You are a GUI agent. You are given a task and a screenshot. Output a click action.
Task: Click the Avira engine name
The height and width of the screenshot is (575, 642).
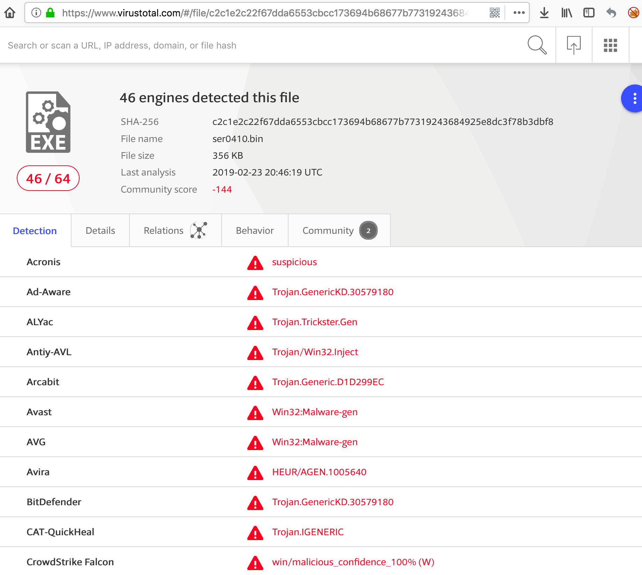38,472
